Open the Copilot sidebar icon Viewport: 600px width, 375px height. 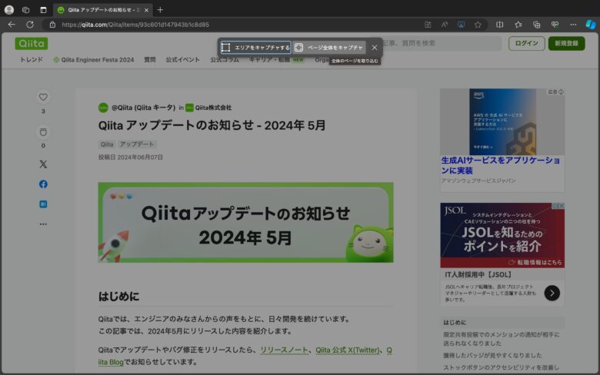591,25
